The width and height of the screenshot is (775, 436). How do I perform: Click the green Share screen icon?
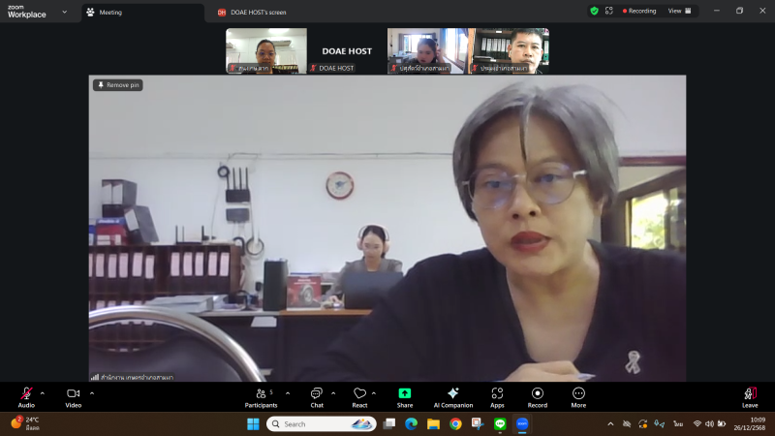click(x=404, y=393)
